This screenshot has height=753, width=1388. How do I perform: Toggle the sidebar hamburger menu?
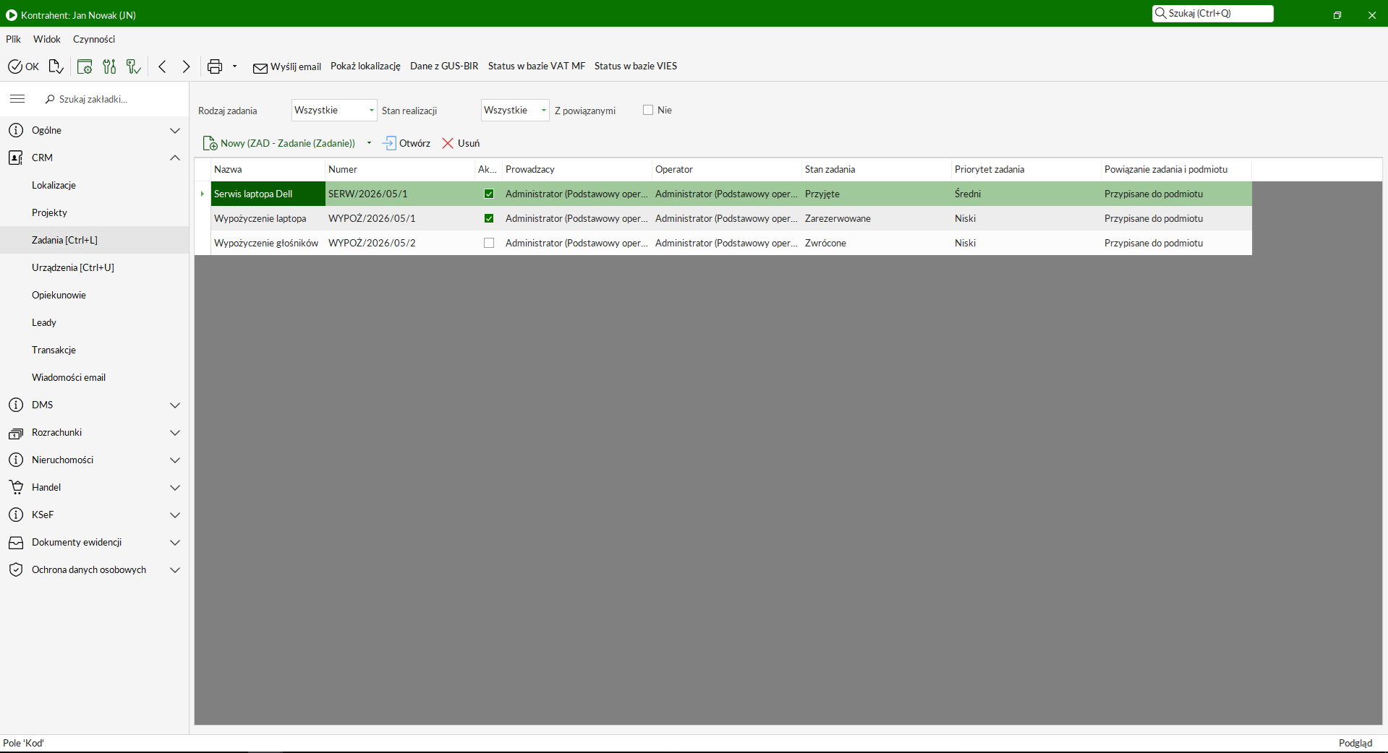pos(17,98)
